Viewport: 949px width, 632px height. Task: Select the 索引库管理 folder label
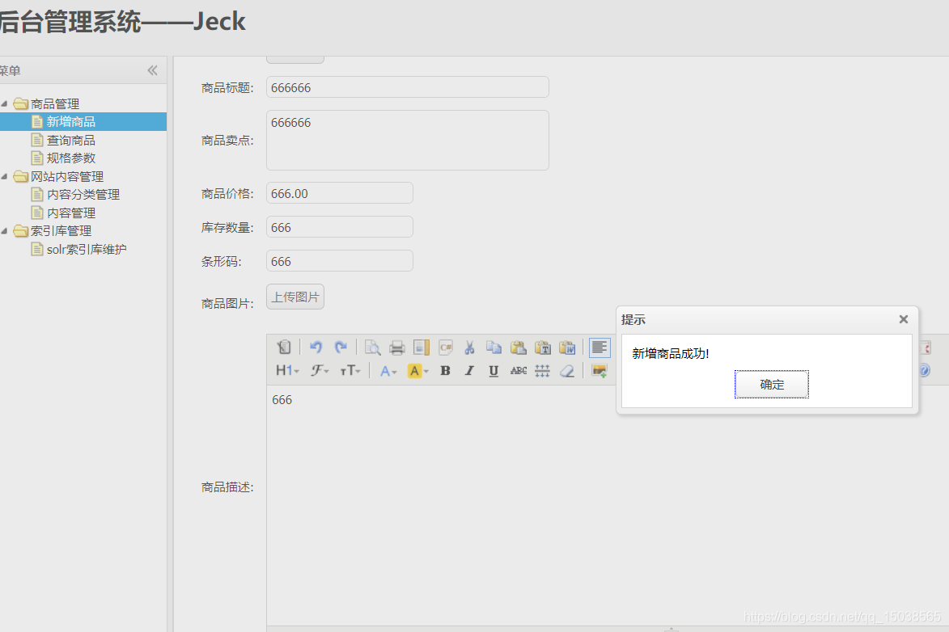61,231
